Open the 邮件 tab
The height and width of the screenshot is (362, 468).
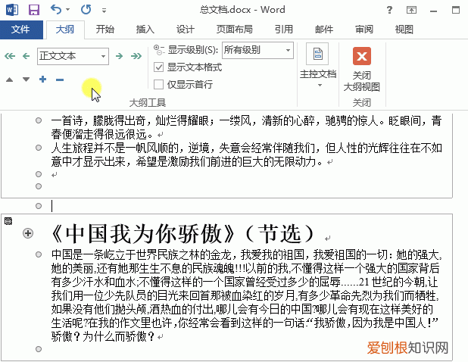tap(324, 30)
